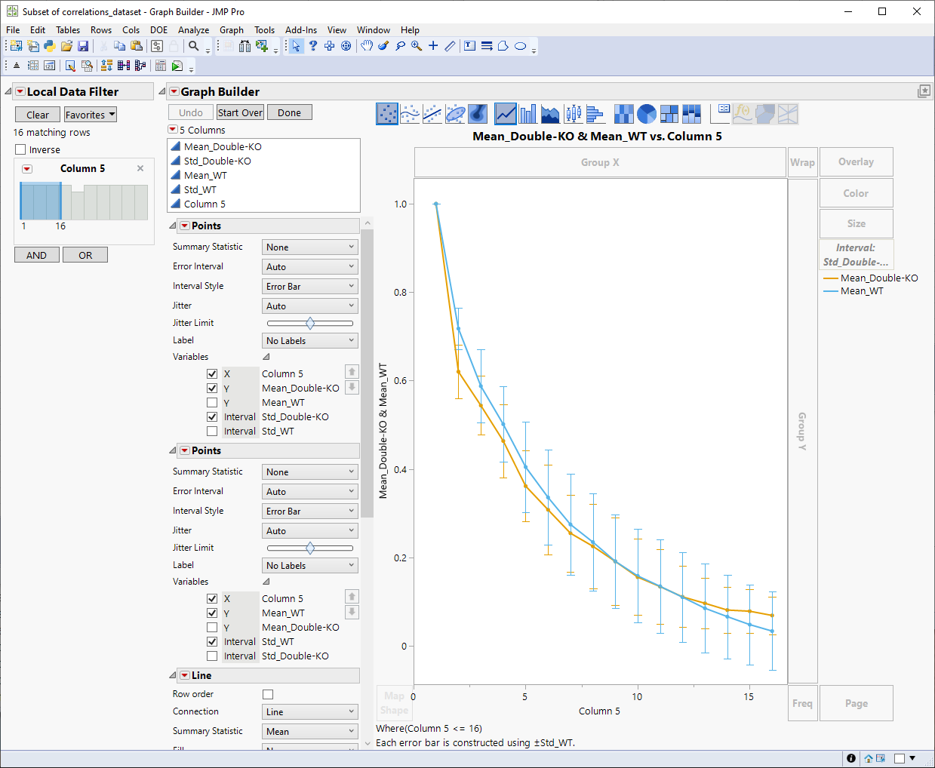Screen dimensions: 935x768
Task: Open the Add-Ins menu
Action: click(x=300, y=30)
